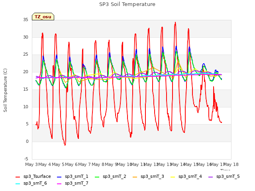Click the green sp3_smT_2 legend swatch
The height and width of the screenshot is (191, 255).
(97, 177)
